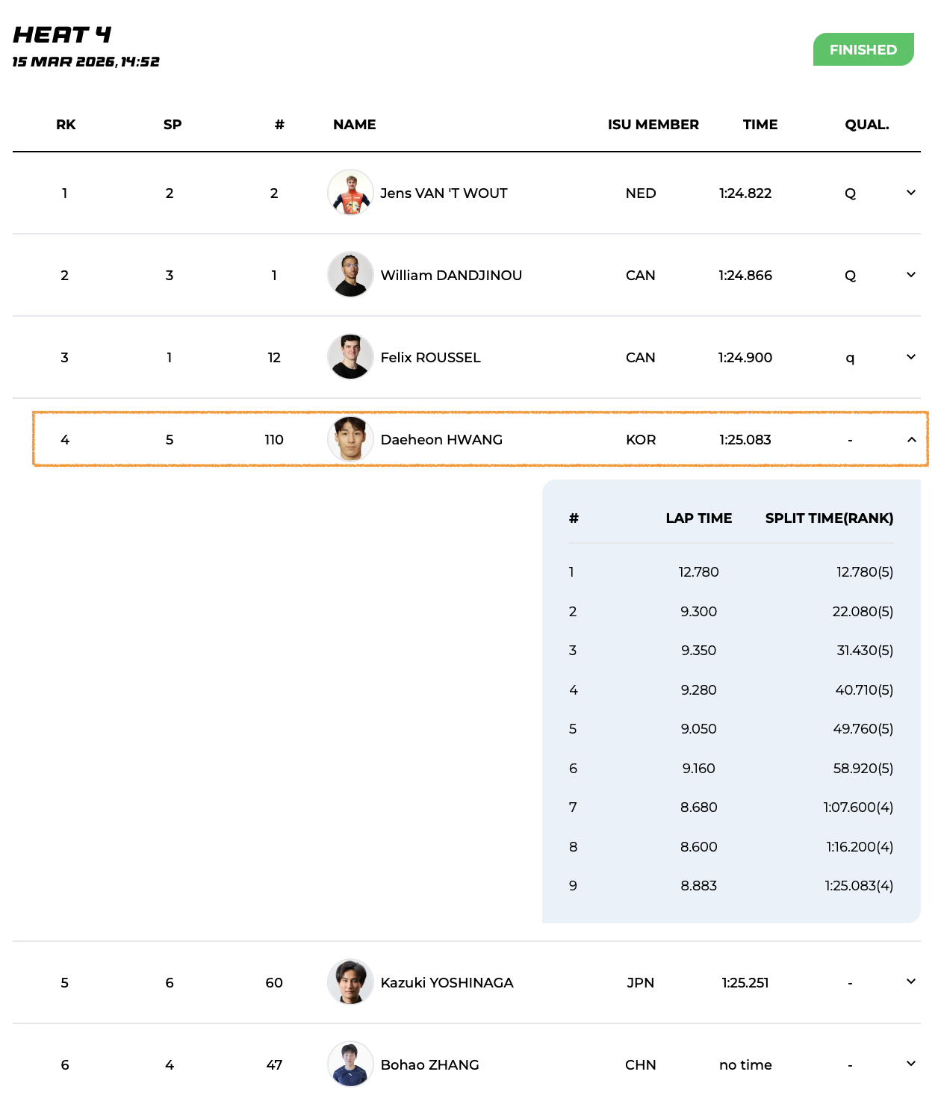Click Felix ROUSSEL avatar image
This screenshot has width=941, height=1110.
[350, 357]
